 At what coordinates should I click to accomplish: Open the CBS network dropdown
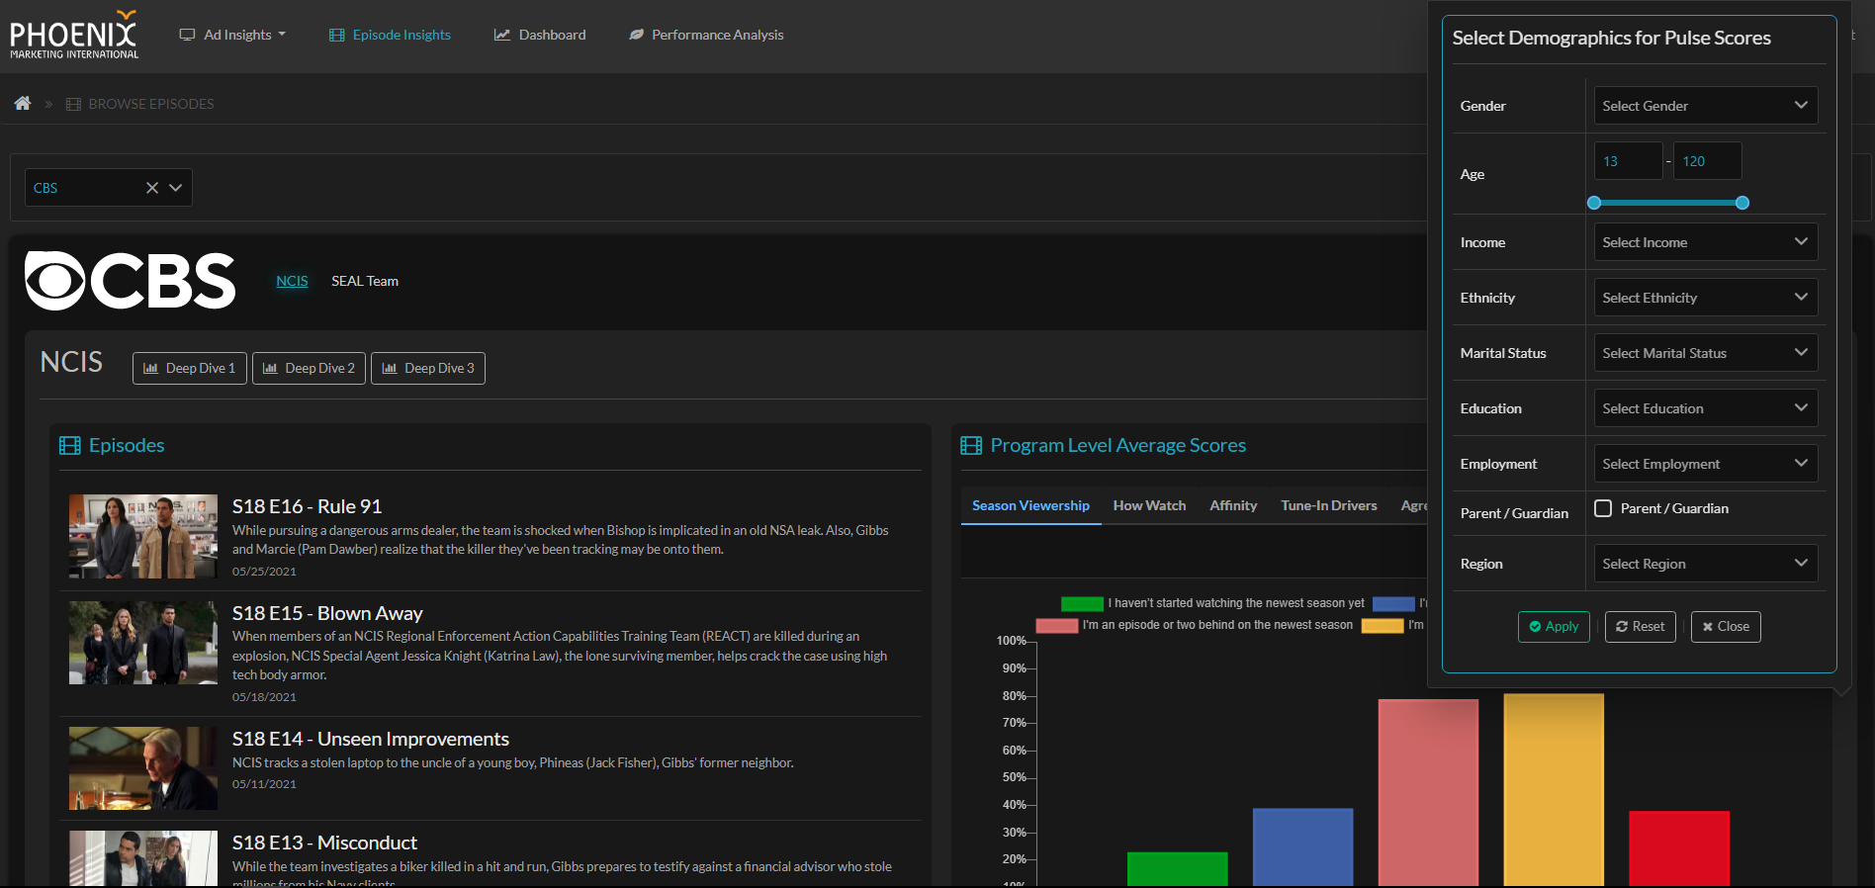(x=176, y=188)
